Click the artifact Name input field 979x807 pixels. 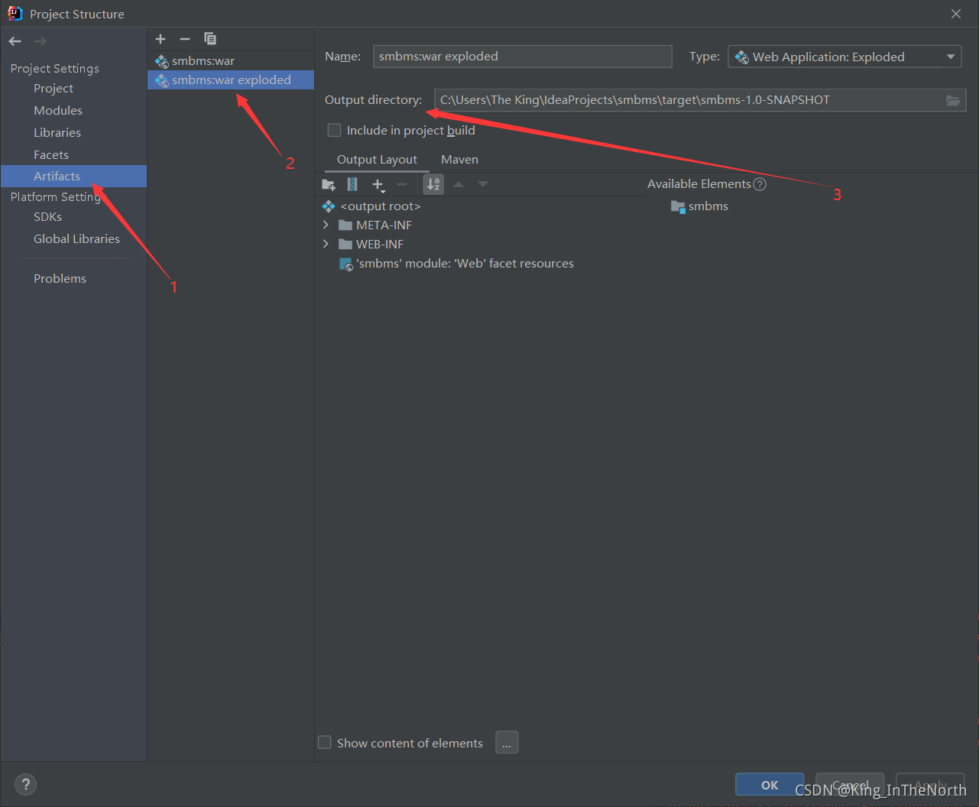523,57
